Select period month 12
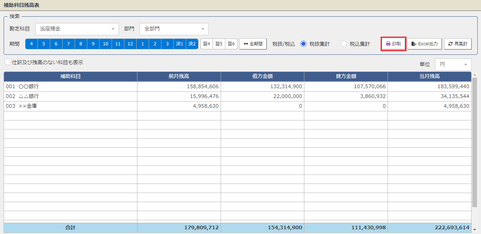 click(130, 44)
